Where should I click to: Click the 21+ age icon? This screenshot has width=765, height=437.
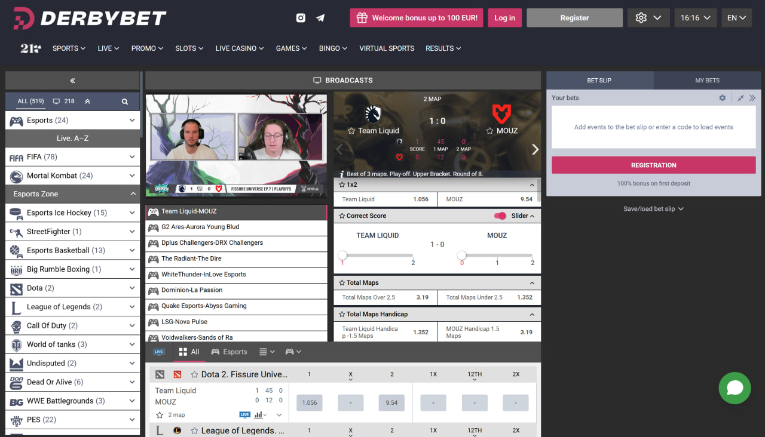(x=30, y=48)
